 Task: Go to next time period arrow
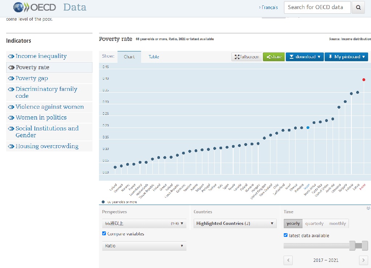pyautogui.click(x=363, y=260)
